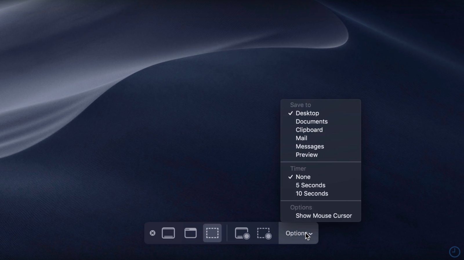Select Capture Selected Portion icon
The width and height of the screenshot is (464, 260).
(212, 233)
